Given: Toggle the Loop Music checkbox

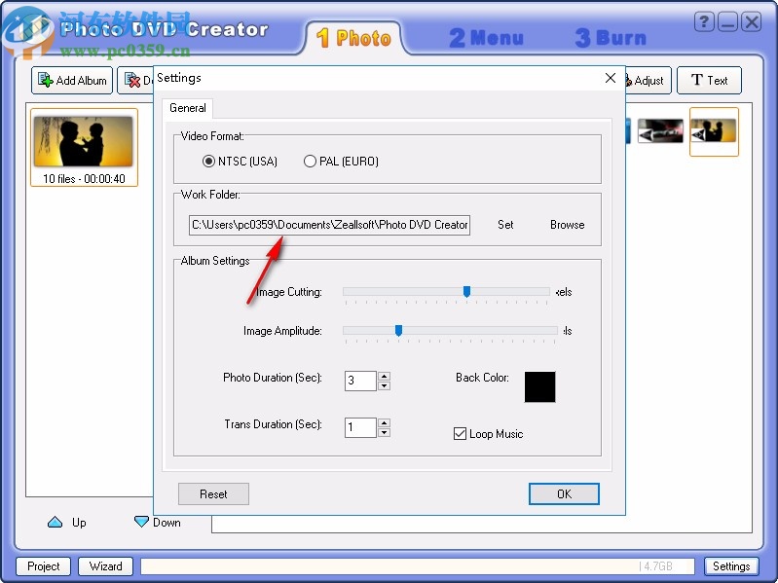Looking at the screenshot, I should 488,434.
